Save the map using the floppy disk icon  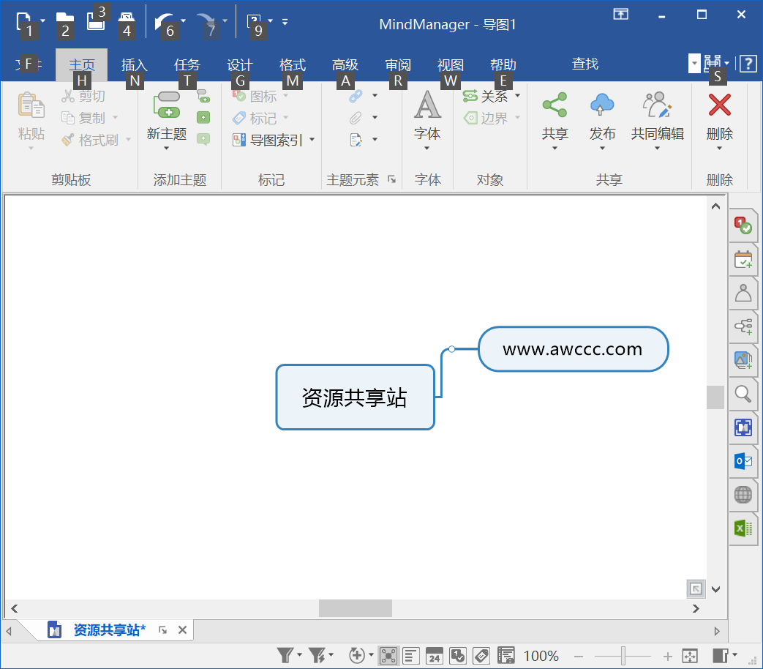(x=96, y=21)
